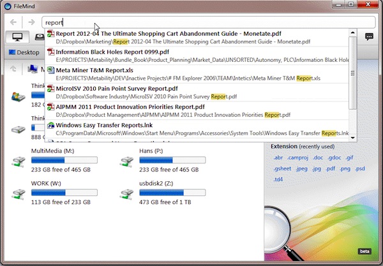Filter by .td4 extension
This screenshot has width=383, height=266.
(278, 180)
